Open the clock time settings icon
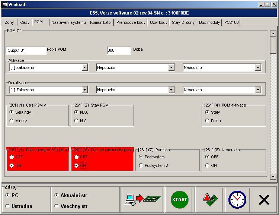Viewport: 279px width, 215px height. (x=237, y=200)
